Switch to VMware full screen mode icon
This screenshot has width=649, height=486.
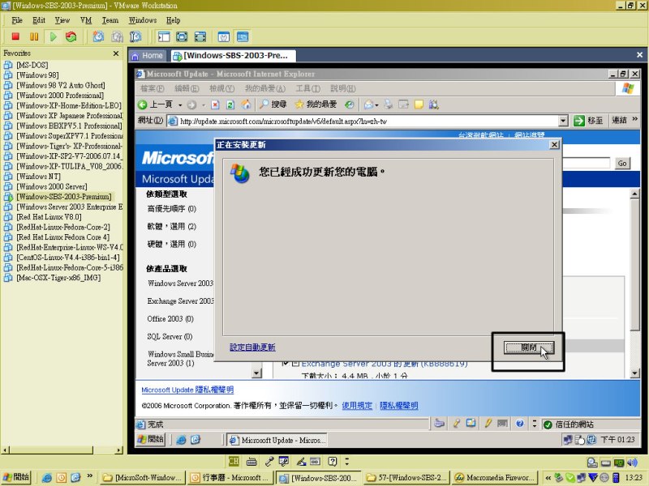click(182, 36)
